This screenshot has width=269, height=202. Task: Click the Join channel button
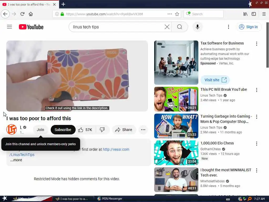click(40, 130)
